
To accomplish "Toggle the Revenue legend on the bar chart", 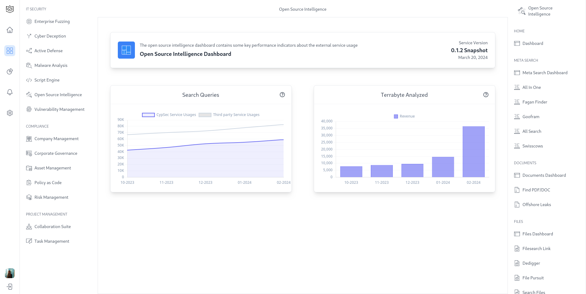I will coord(404,116).
